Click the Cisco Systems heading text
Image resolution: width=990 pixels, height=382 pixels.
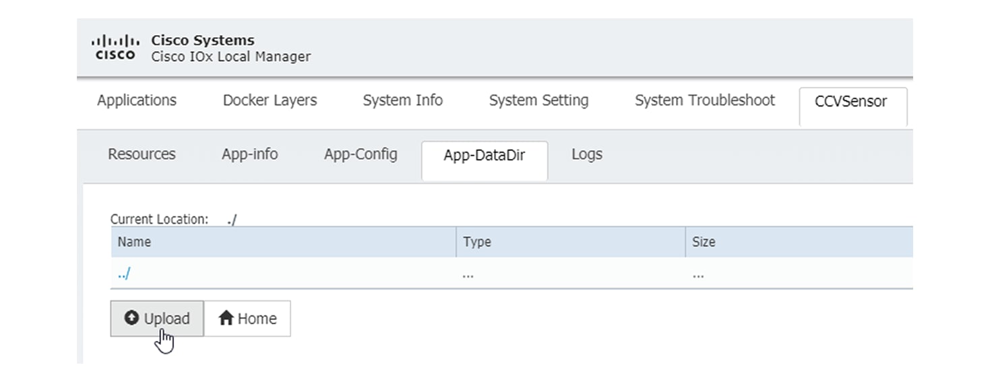[x=203, y=40]
